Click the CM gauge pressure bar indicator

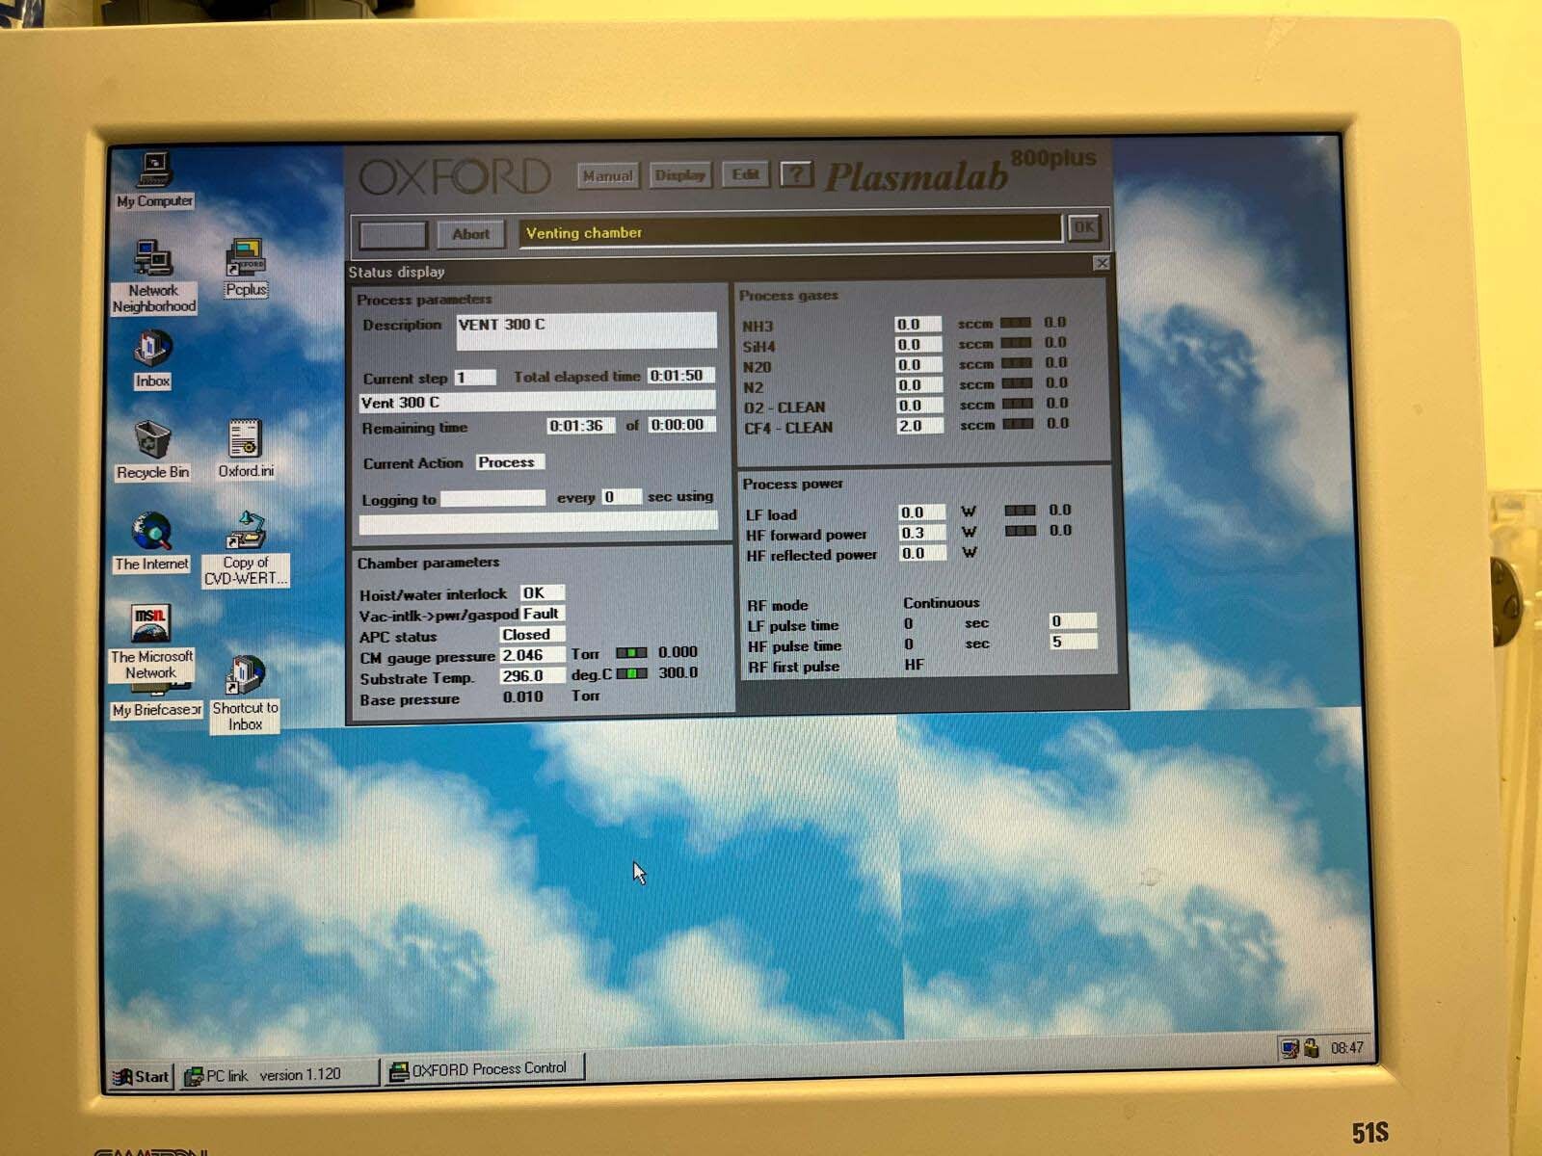[631, 653]
